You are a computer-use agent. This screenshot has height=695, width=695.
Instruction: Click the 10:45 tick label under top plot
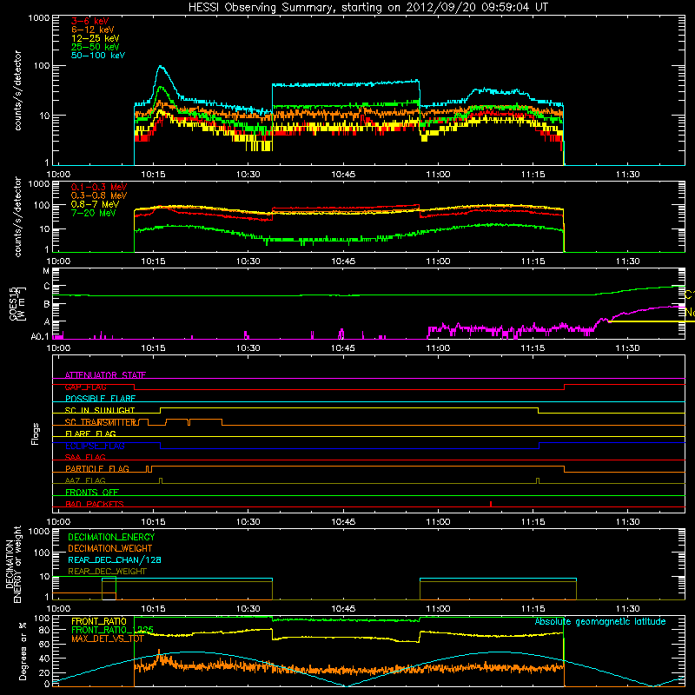click(343, 175)
